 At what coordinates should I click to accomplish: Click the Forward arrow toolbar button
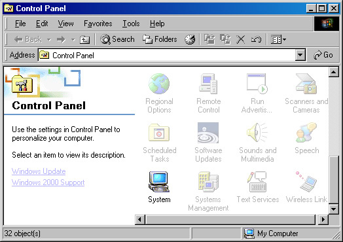coord(61,39)
